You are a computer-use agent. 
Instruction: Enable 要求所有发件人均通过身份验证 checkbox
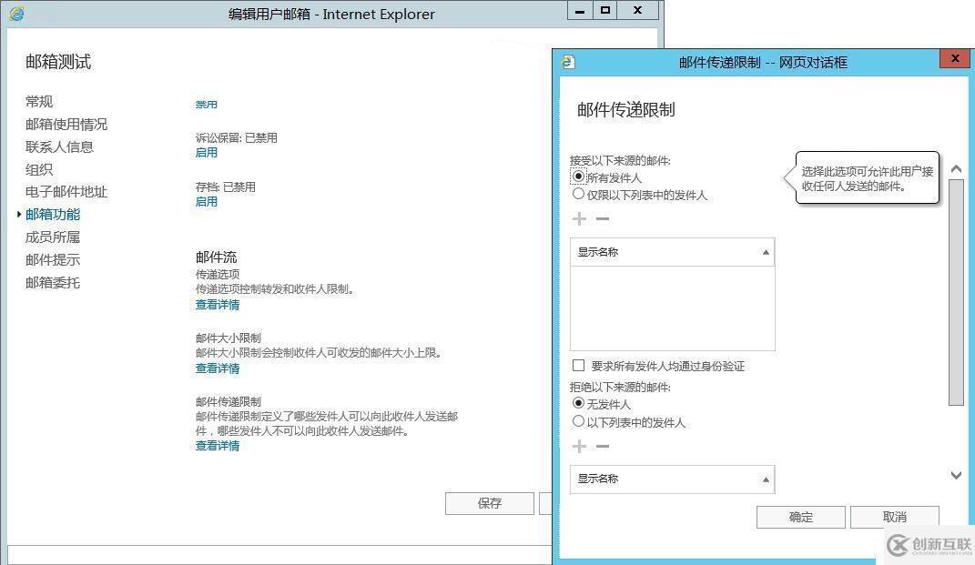point(578,365)
